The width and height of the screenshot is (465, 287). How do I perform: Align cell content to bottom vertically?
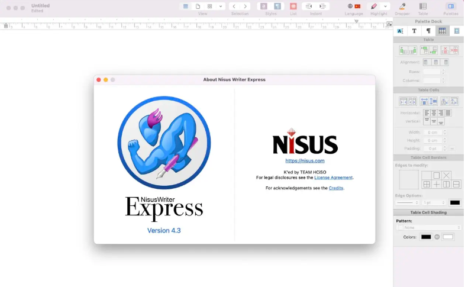[441, 121]
